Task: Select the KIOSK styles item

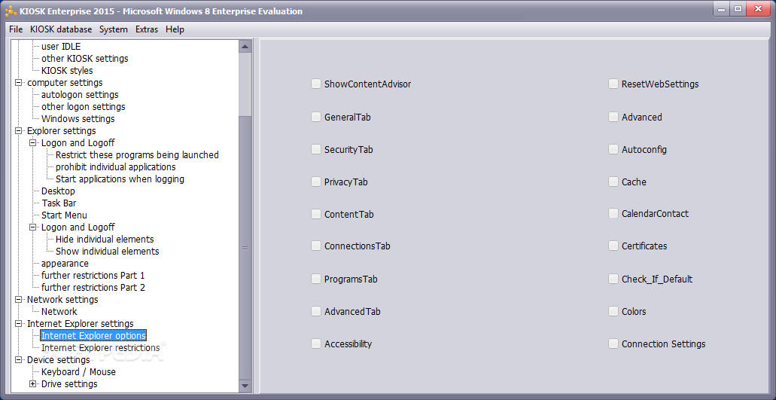Action: pyautogui.click(x=67, y=70)
